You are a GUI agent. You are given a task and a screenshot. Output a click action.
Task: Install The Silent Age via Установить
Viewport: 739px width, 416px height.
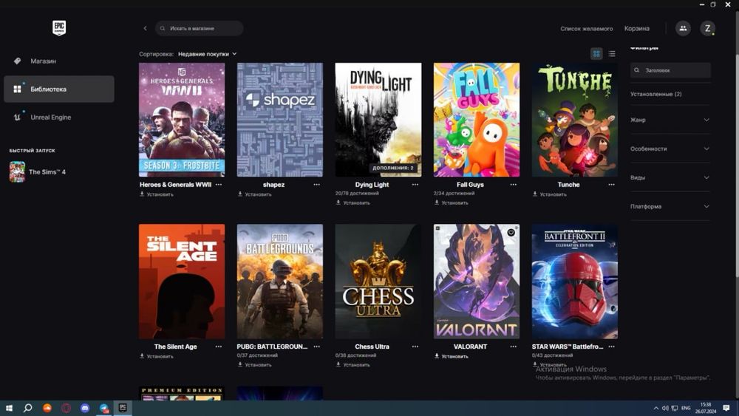point(157,356)
